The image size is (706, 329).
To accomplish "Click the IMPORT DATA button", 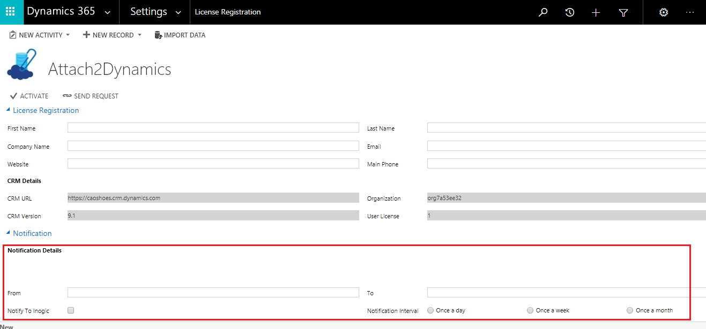I will coord(180,35).
